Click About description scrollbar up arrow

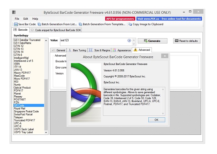pyautogui.click(x=163, y=89)
